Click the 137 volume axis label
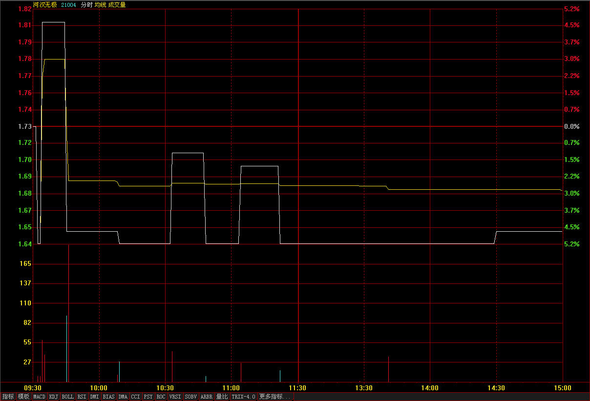590x401 pixels. pos(25,283)
